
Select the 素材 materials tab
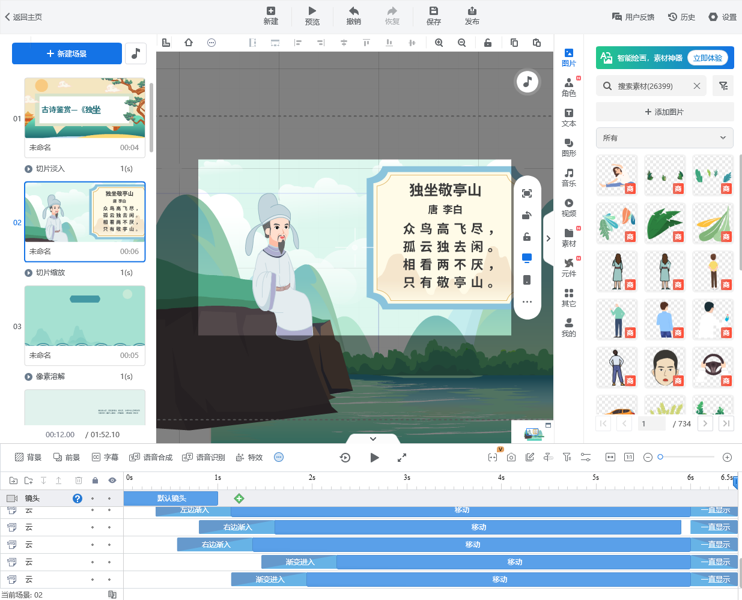click(569, 237)
